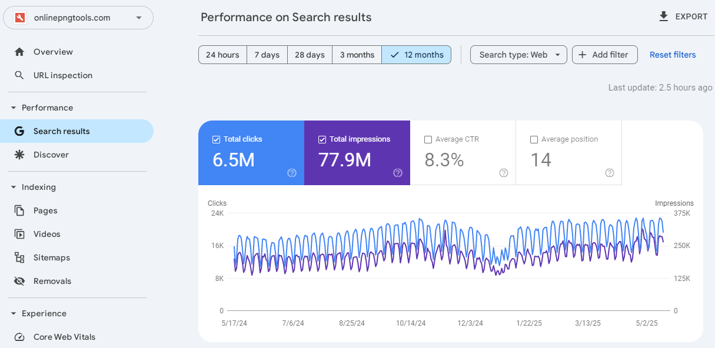Click the Sitemaps icon
715x348 pixels.
19,257
